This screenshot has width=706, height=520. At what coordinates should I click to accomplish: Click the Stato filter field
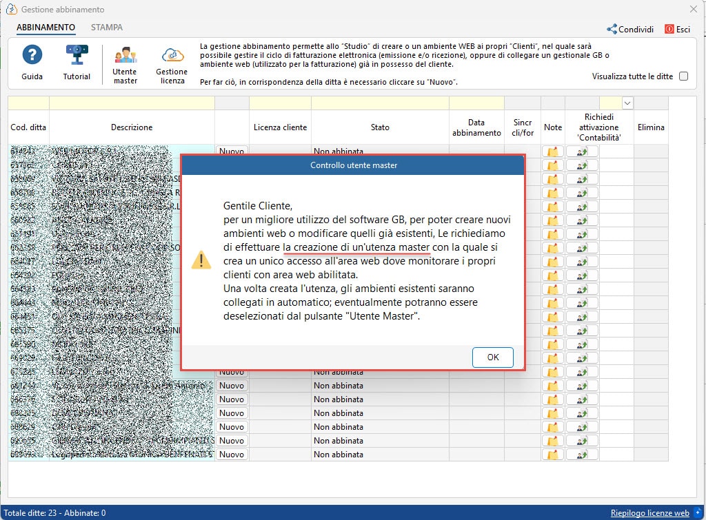point(380,103)
